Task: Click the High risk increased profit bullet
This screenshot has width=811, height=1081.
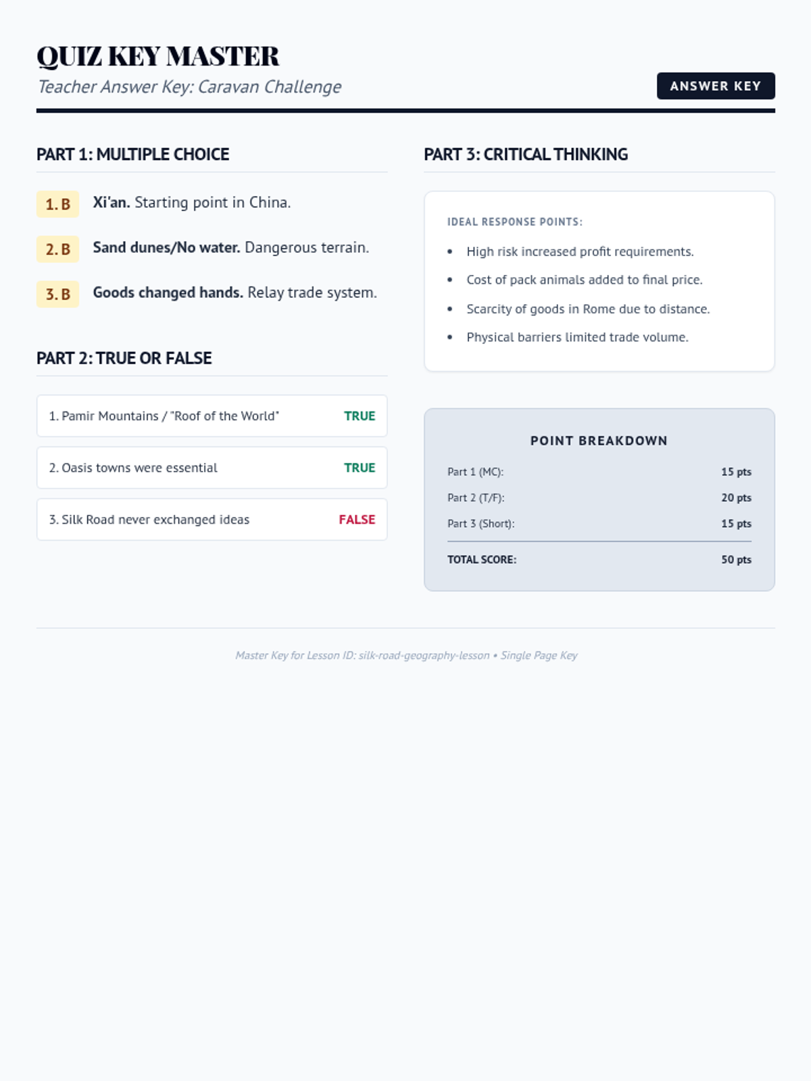Action: tap(580, 251)
